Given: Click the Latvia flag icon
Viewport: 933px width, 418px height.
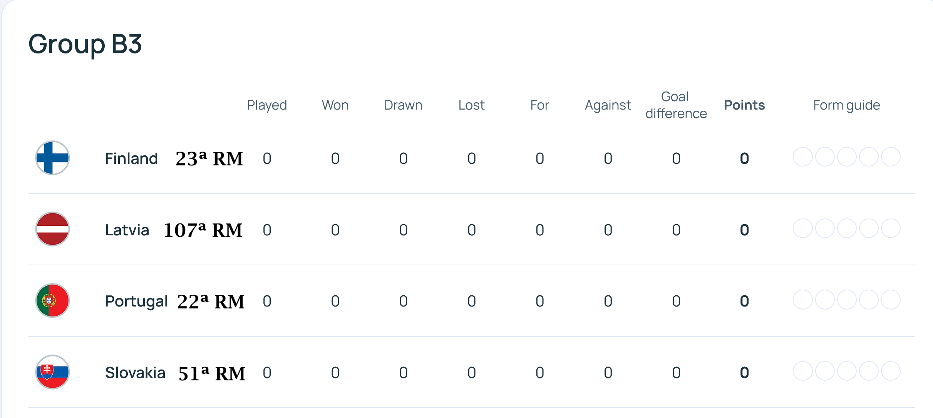Looking at the screenshot, I should 52,229.
